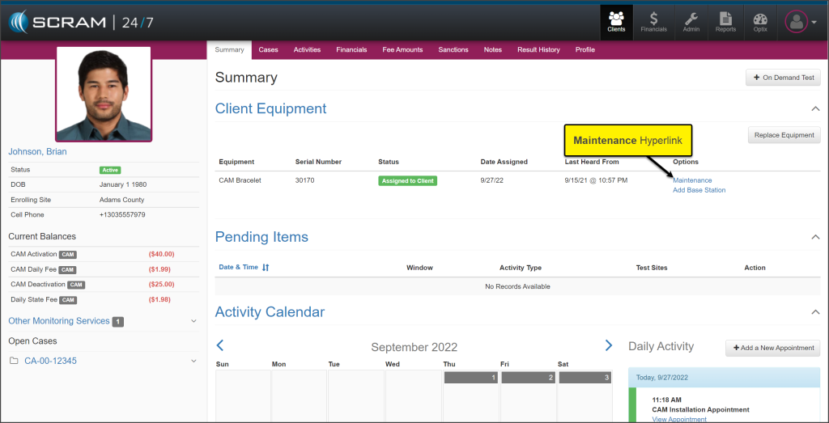
Task: Click the Add Base Station link
Action: [x=699, y=190]
